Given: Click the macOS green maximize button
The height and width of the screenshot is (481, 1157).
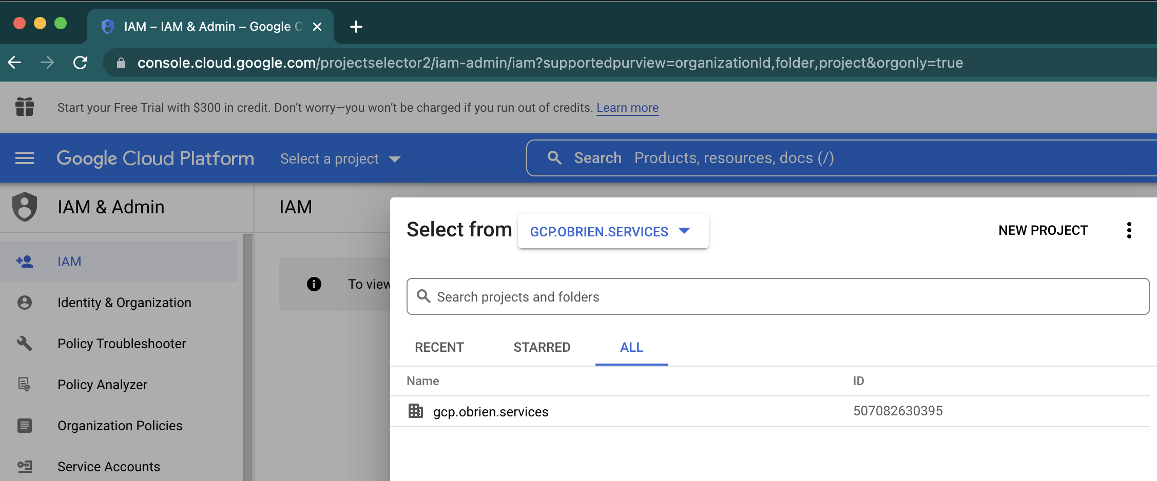Looking at the screenshot, I should coord(61,24).
